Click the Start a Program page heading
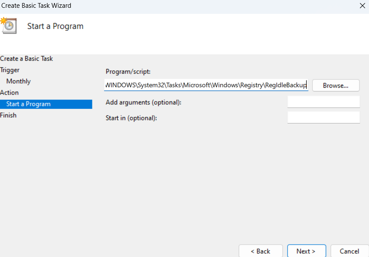Image resolution: width=369 pixels, height=257 pixels. pyautogui.click(x=55, y=26)
